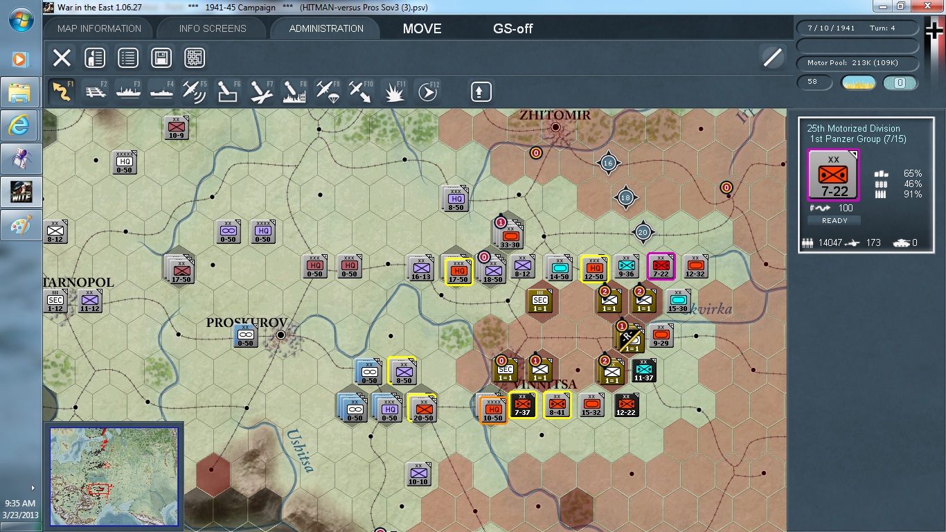Open 1st Panzer Group (7/15) link
The width and height of the screenshot is (946, 532).
[x=858, y=139]
